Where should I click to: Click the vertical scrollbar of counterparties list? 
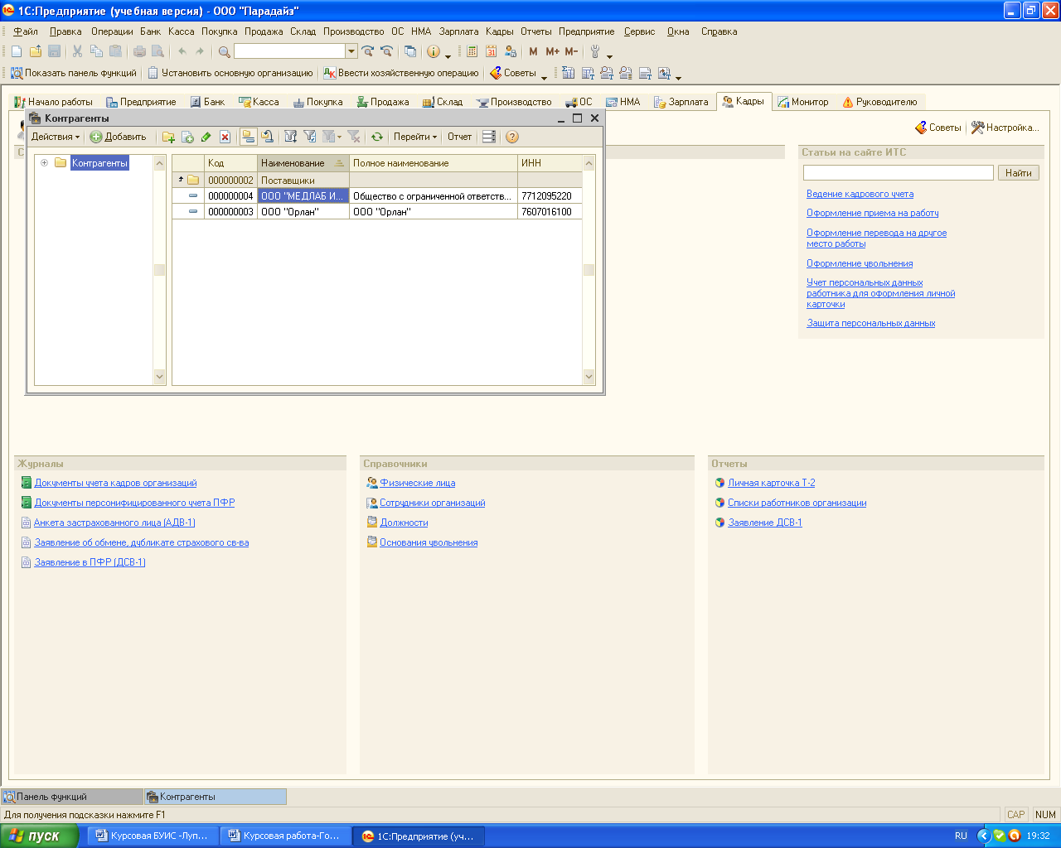point(589,270)
